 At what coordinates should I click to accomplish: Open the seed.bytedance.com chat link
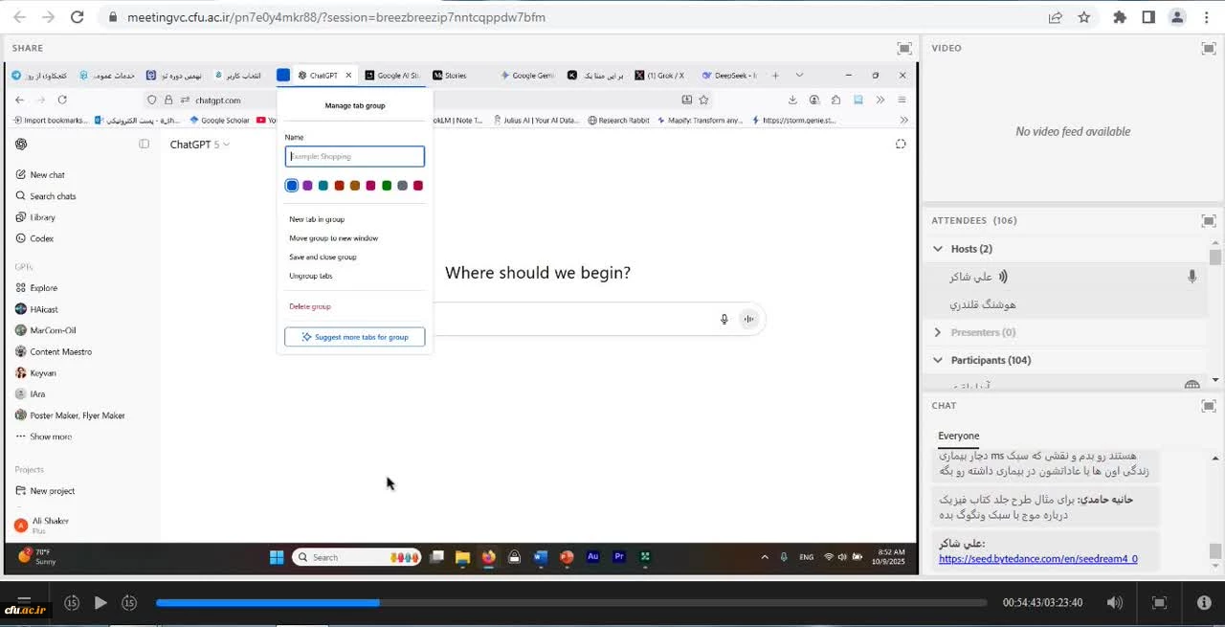[x=1037, y=559]
